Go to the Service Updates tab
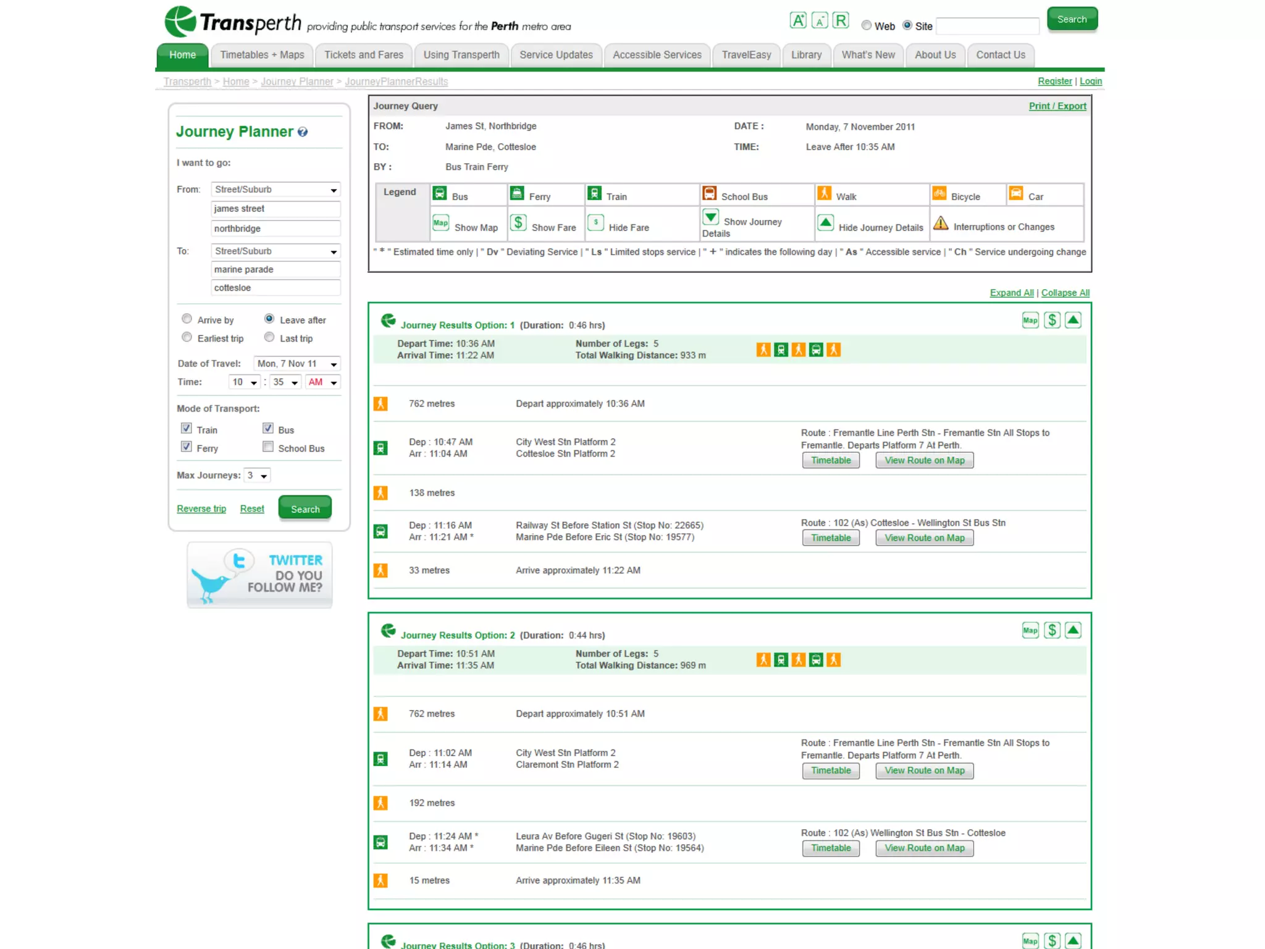 [556, 55]
